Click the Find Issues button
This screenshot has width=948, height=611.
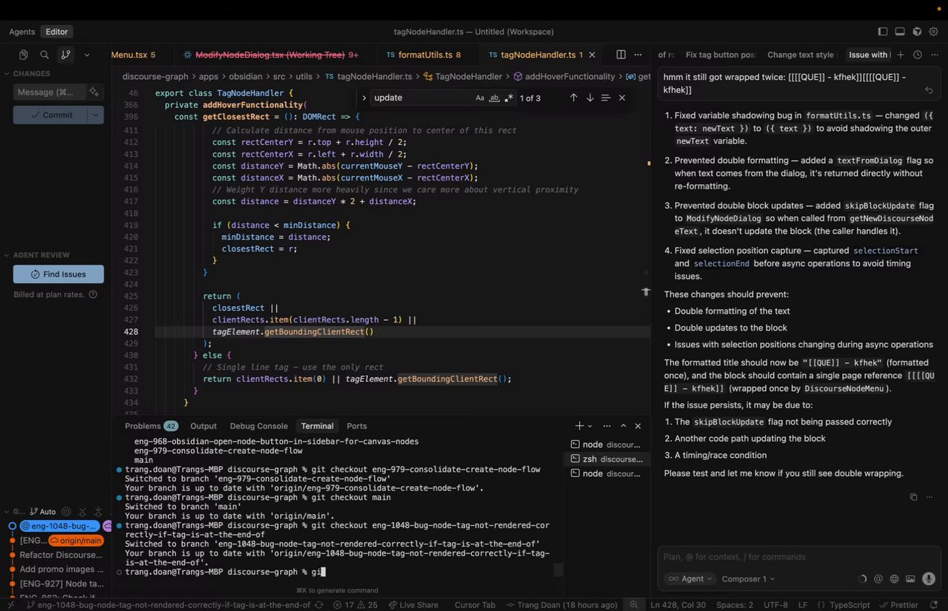59,274
